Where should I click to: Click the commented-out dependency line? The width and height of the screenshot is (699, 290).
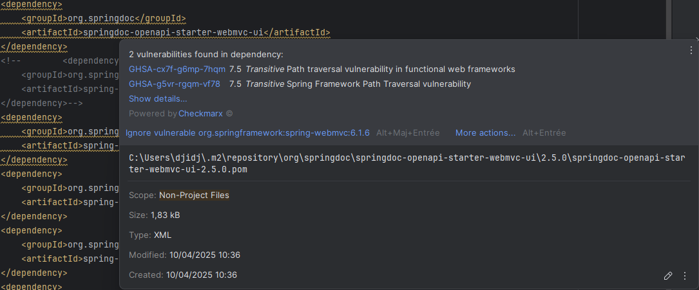[x=60, y=61]
